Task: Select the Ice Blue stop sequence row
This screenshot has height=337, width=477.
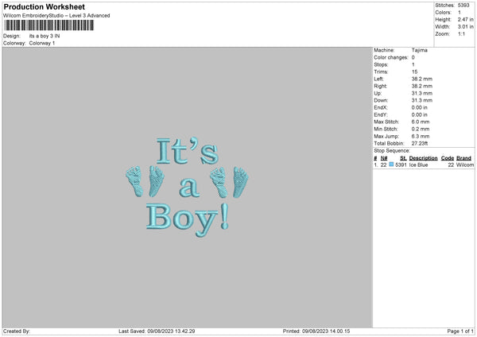Action: 421,165
